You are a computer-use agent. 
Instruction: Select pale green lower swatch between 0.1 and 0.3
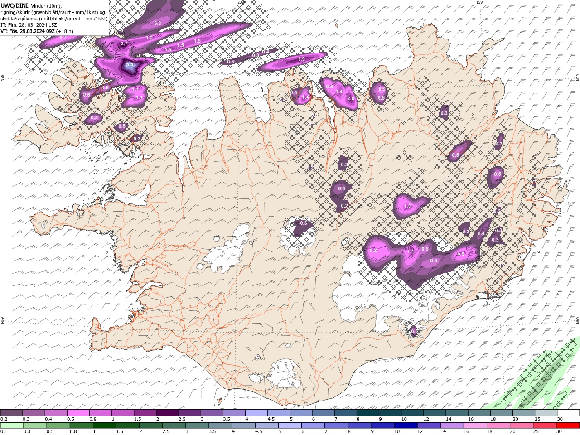[12, 425]
